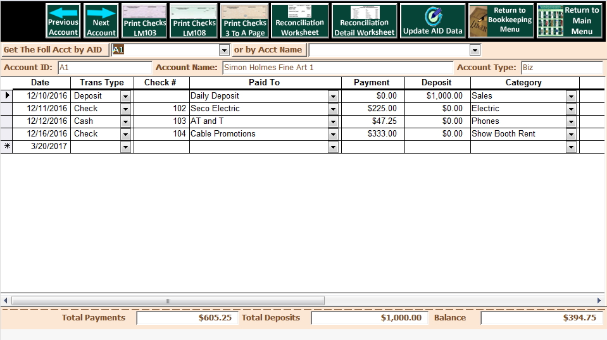Return to Main Menu

click(x=570, y=21)
